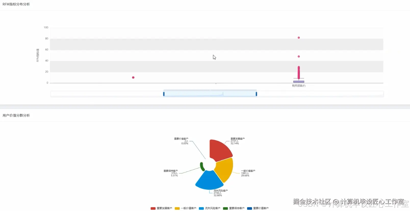Click the lone red point on the chart's left
This screenshot has width=410, height=211.
pos(133,77)
